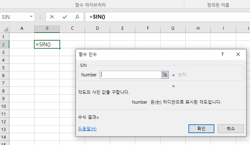Select column B header

(47, 28)
